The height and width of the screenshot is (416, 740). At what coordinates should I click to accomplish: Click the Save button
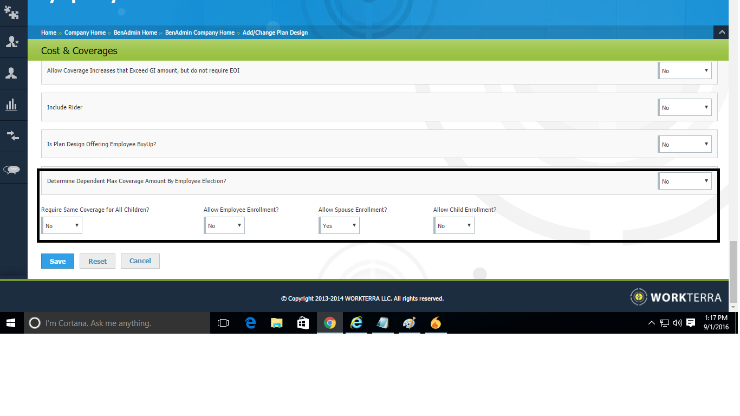pos(57,261)
